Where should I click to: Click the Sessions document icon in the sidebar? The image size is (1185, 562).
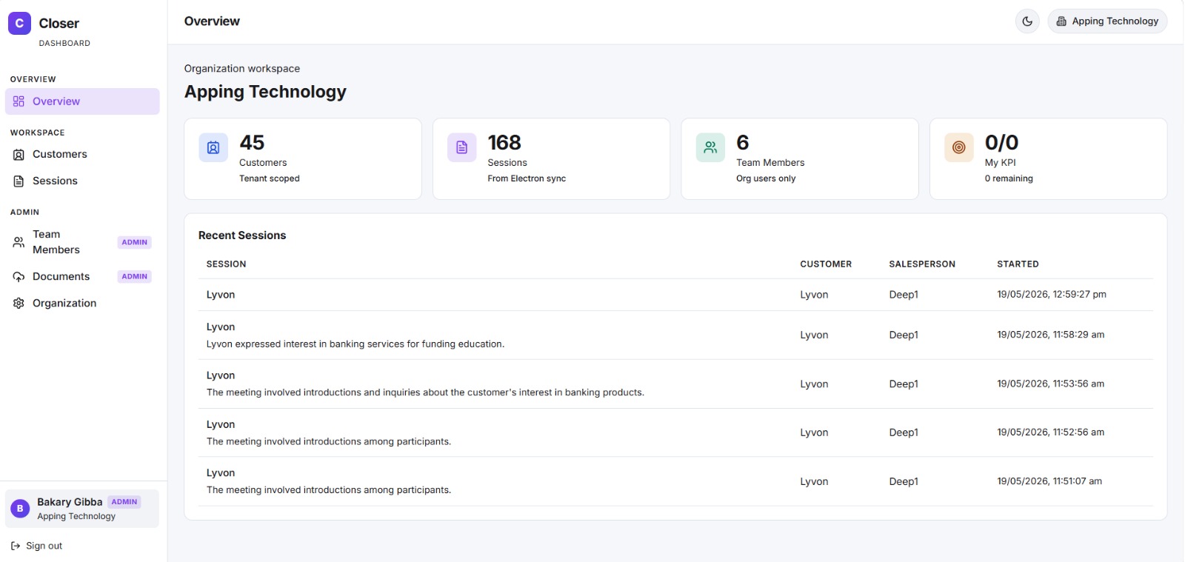(19, 181)
